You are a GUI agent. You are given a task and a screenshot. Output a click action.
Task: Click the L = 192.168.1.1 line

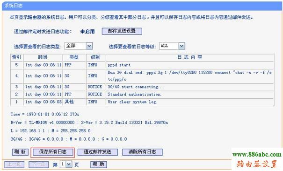(51, 131)
